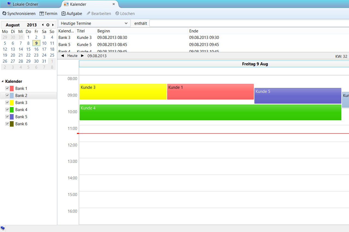Toggle the Bank 2 calendar checkbox
This screenshot has height=232, width=349.
(x=7, y=96)
